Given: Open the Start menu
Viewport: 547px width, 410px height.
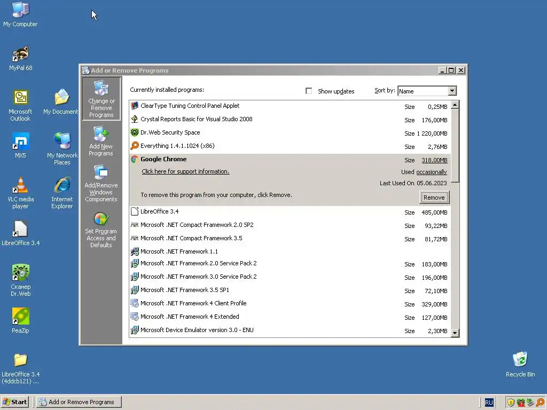Looking at the screenshot, I should pos(15,402).
